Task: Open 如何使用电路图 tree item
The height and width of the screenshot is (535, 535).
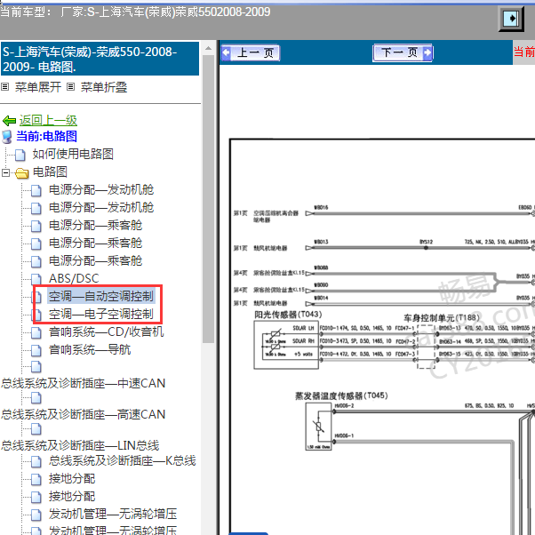Action: pyautogui.click(x=73, y=154)
